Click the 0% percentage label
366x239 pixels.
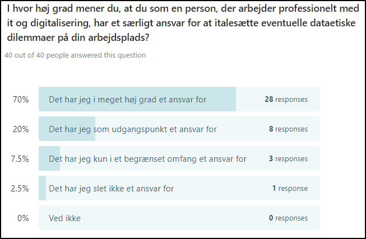click(x=23, y=218)
